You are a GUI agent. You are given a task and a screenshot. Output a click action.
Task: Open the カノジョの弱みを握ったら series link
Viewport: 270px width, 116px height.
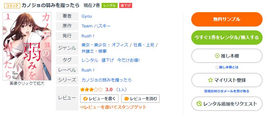(106, 80)
